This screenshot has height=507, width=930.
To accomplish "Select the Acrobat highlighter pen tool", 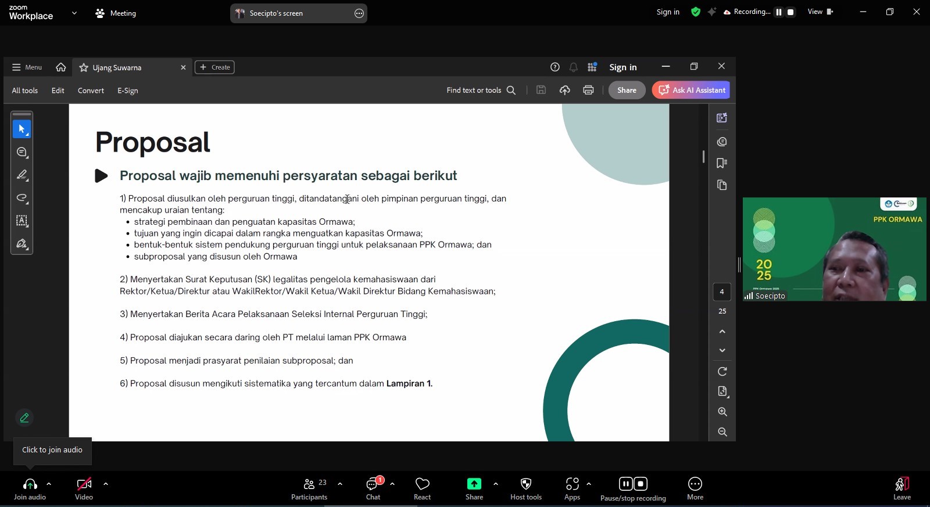I will coord(22,175).
